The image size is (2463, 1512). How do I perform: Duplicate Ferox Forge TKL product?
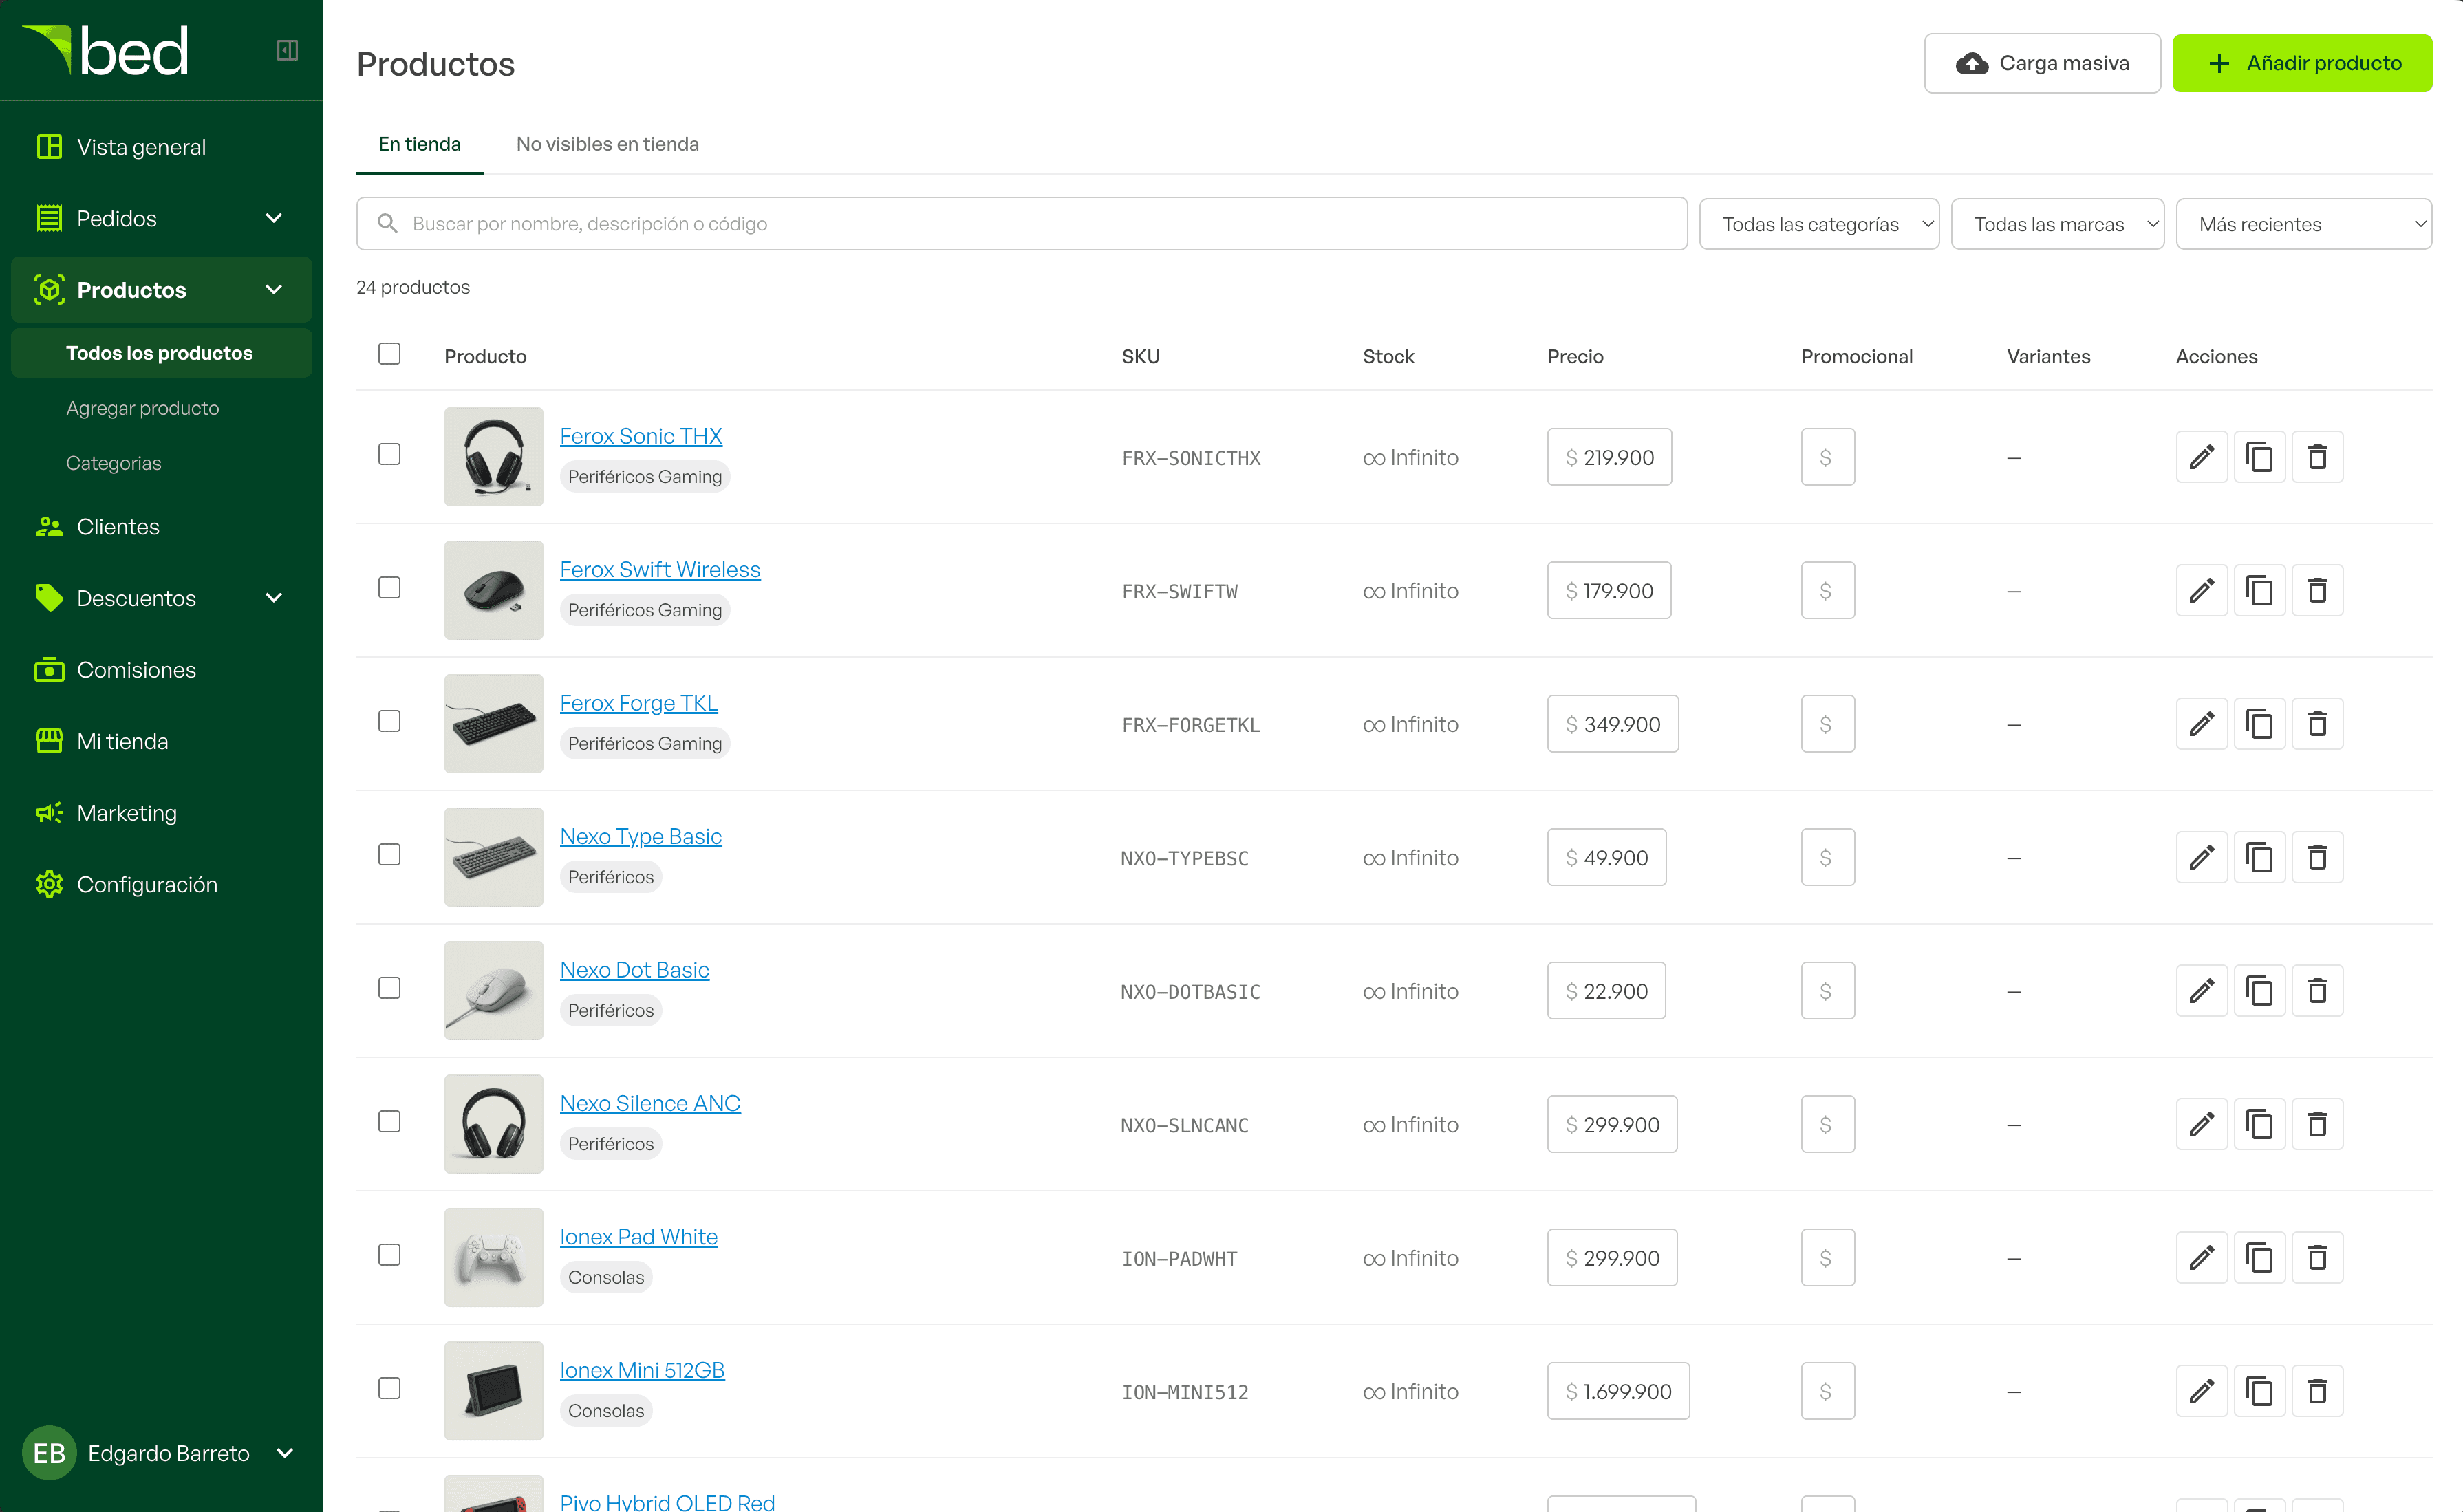pos(2259,724)
